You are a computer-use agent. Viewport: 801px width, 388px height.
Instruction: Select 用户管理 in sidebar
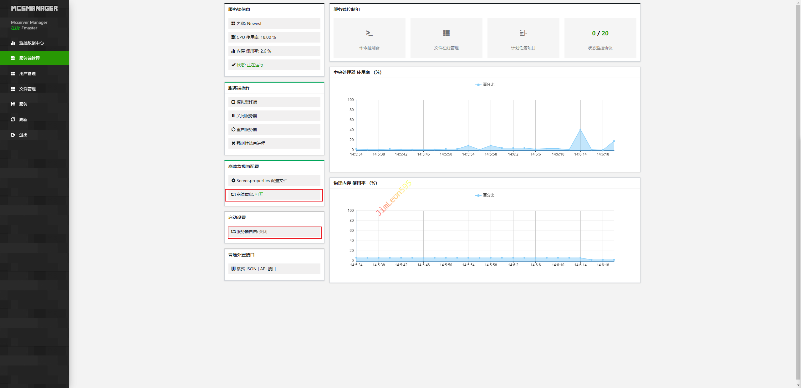click(x=28, y=74)
